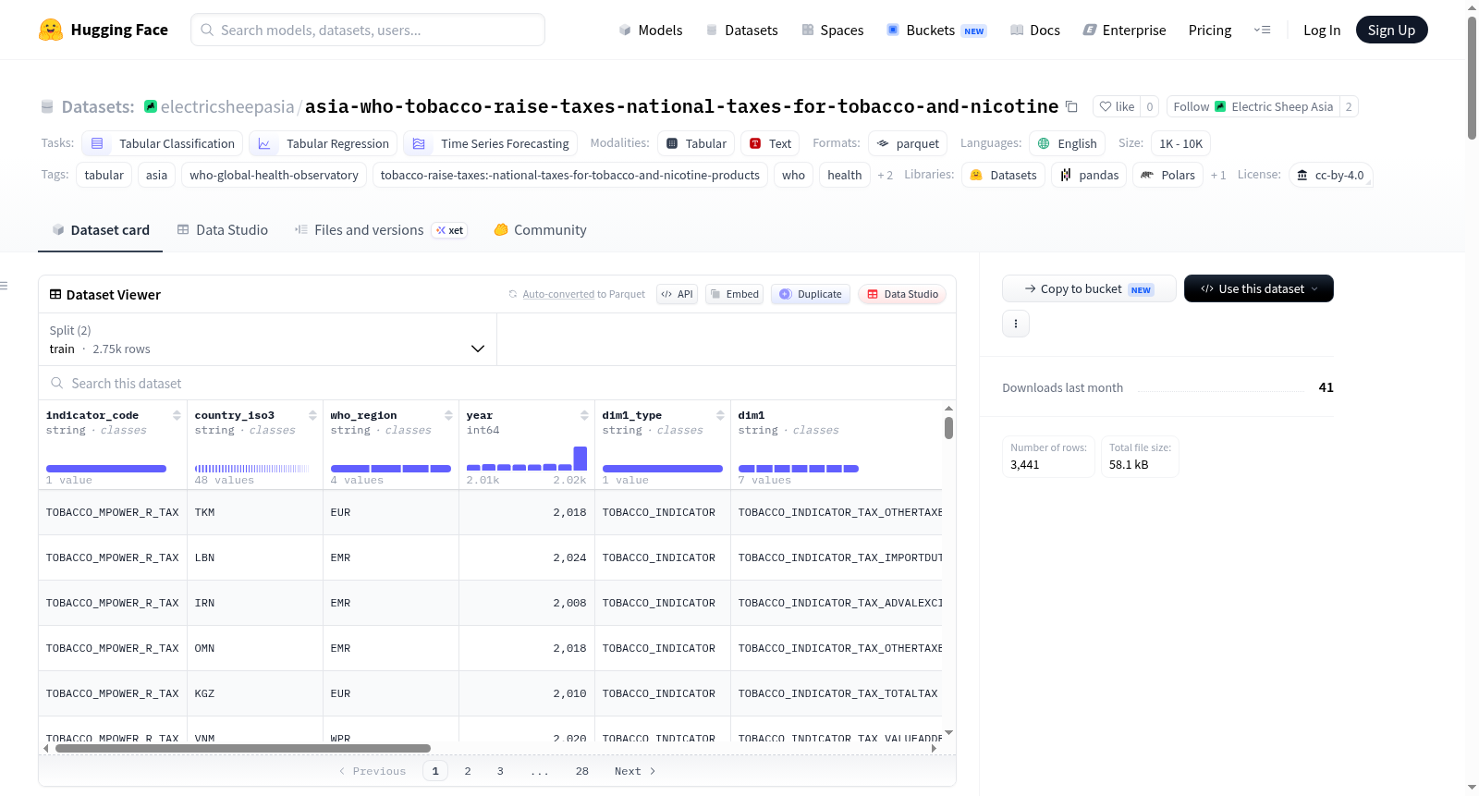Click the 1K - 10K size tag

(1180, 143)
